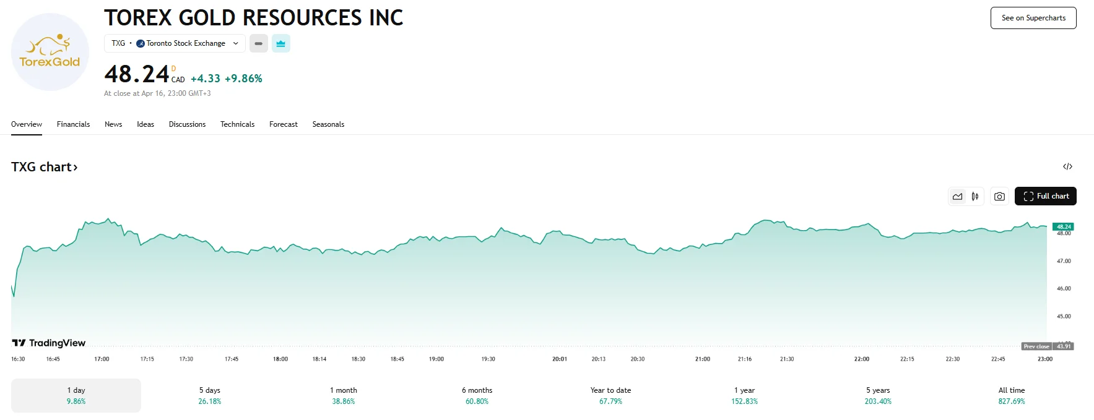This screenshot has height=420, width=1094.
Task: Open the Financials tab
Action: pos(73,124)
